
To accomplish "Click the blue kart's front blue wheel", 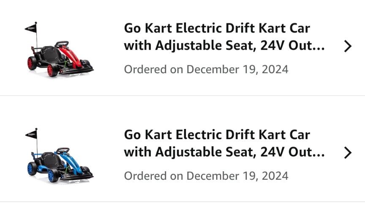I will pos(52,176).
